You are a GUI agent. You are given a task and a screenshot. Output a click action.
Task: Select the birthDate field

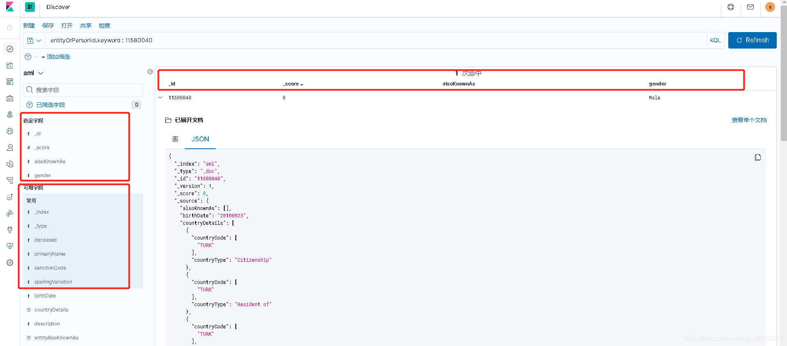tap(45, 296)
